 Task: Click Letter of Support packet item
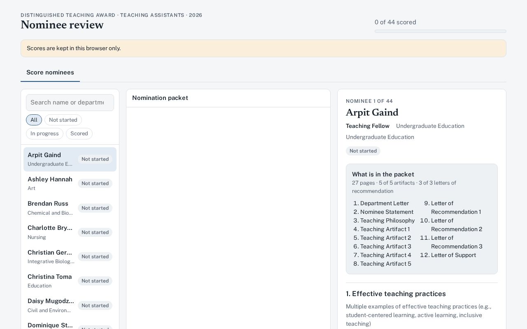coord(453,255)
